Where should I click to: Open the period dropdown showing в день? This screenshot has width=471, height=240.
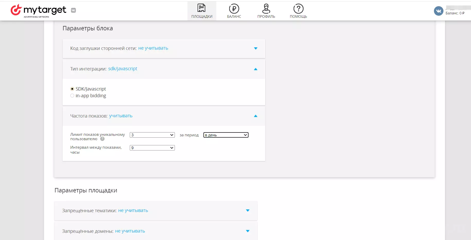[226, 135]
